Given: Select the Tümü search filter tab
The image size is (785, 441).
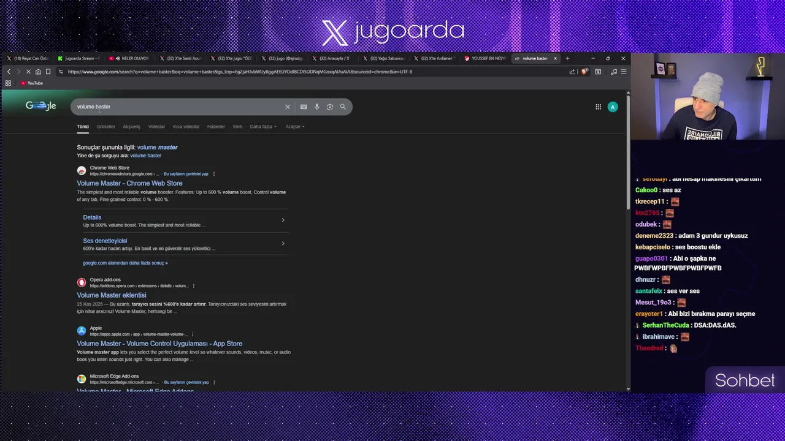Looking at the screenshot, I should 83,127.
